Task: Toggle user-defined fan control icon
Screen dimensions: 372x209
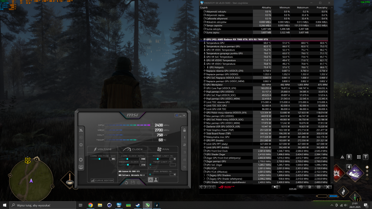Action: click(156, 180)
